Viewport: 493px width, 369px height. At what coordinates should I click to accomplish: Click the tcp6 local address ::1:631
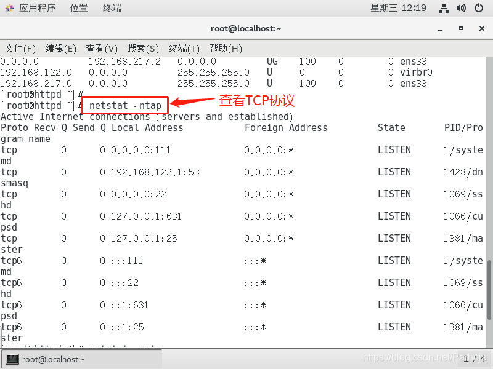click(x=129, y=305)
